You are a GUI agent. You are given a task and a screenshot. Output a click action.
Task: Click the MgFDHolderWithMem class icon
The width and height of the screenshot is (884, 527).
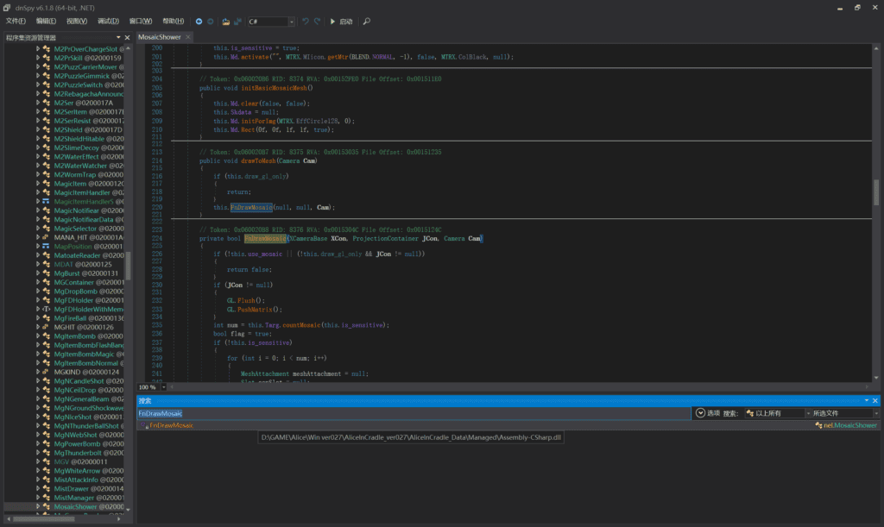pyautogui.click(x=47, y=309)
